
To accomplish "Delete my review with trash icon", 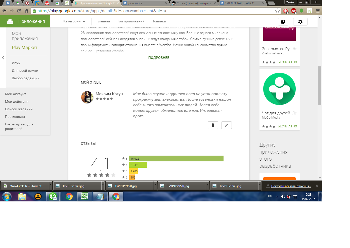I will point(213,125).
